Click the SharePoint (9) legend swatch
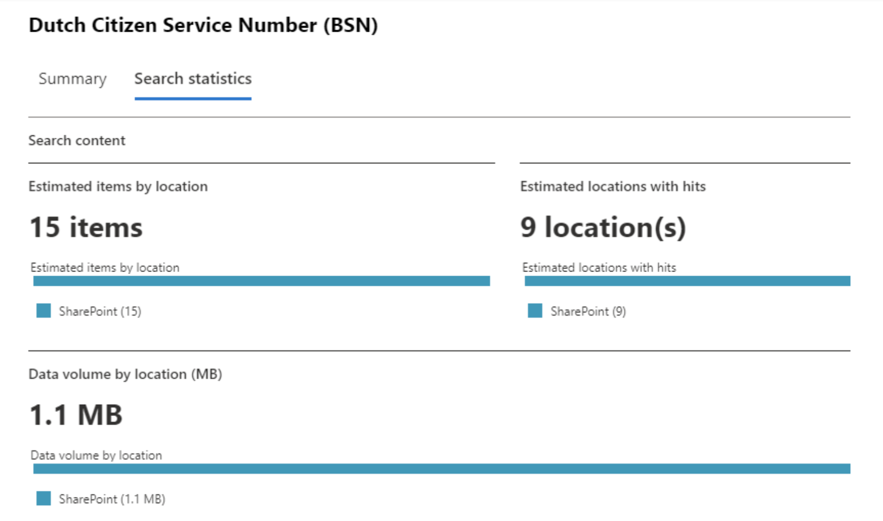 pos(535,311)
